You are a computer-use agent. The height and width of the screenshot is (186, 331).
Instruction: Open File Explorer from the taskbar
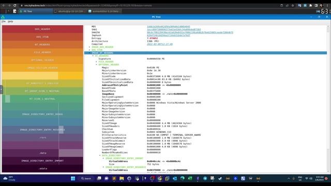[x=122, y=179]
